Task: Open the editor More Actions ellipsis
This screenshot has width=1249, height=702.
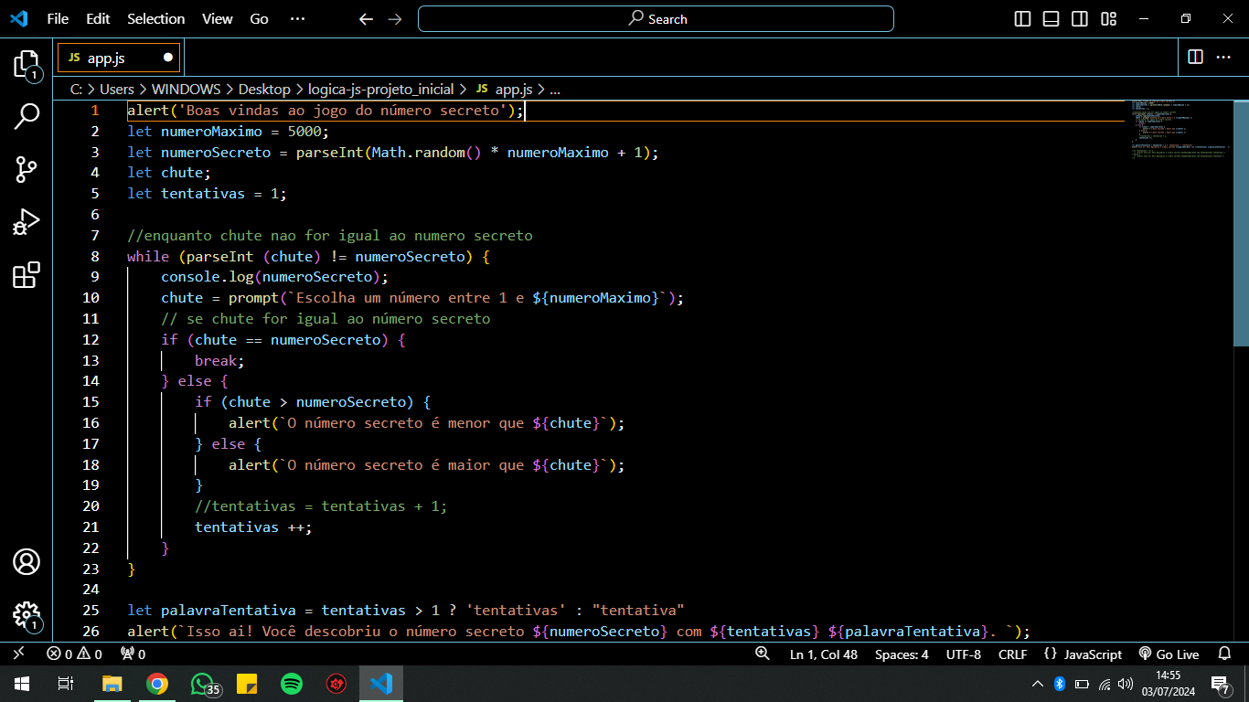Action: (x=1223, y=57)
